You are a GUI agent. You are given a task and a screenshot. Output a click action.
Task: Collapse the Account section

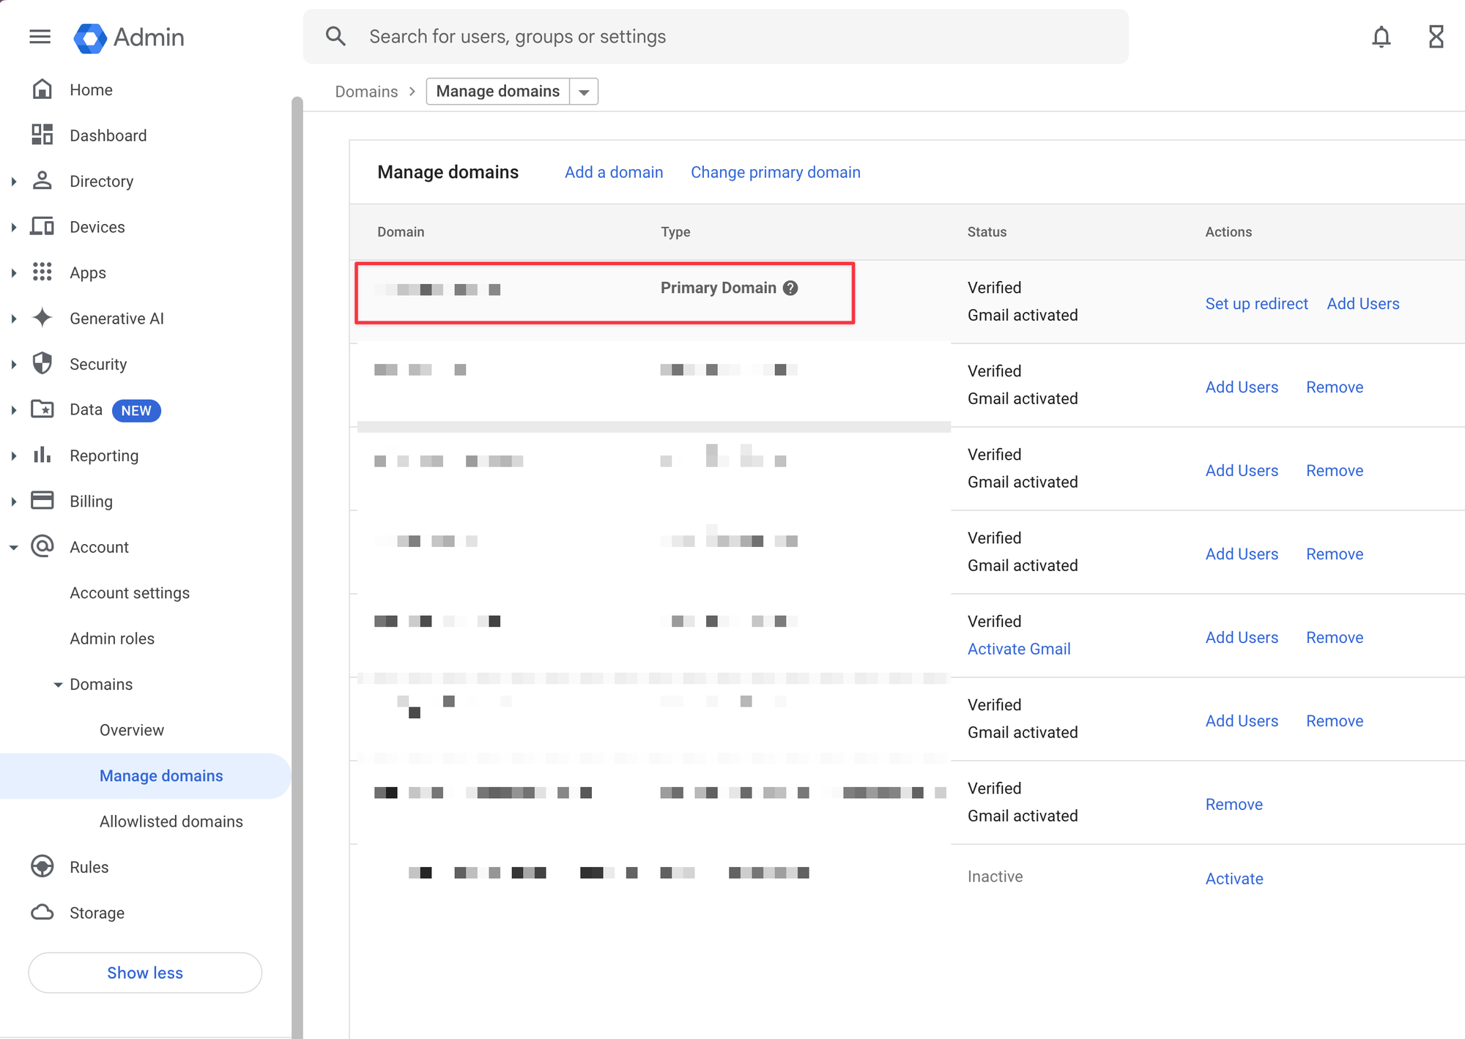coord(13,547)
